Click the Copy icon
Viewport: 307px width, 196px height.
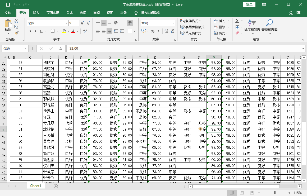[16, 27]
